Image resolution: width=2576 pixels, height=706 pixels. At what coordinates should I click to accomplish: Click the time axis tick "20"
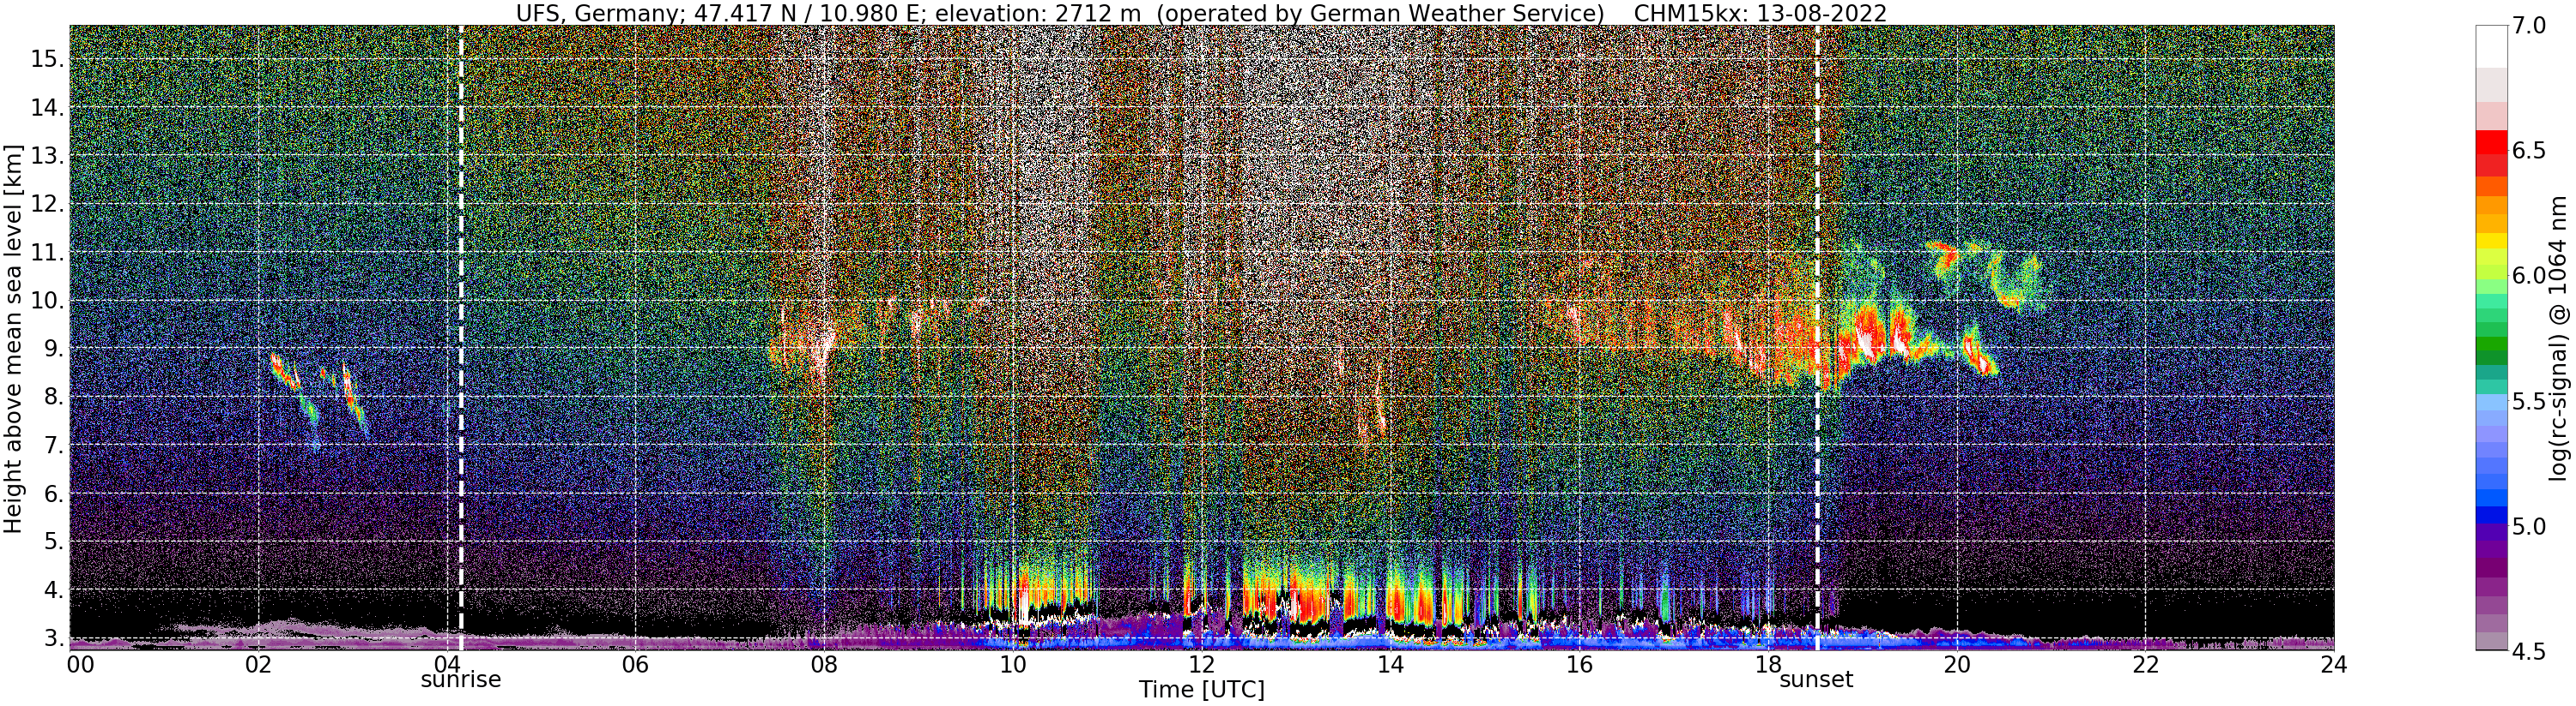pyautogui.click(x=1956, y=664)
